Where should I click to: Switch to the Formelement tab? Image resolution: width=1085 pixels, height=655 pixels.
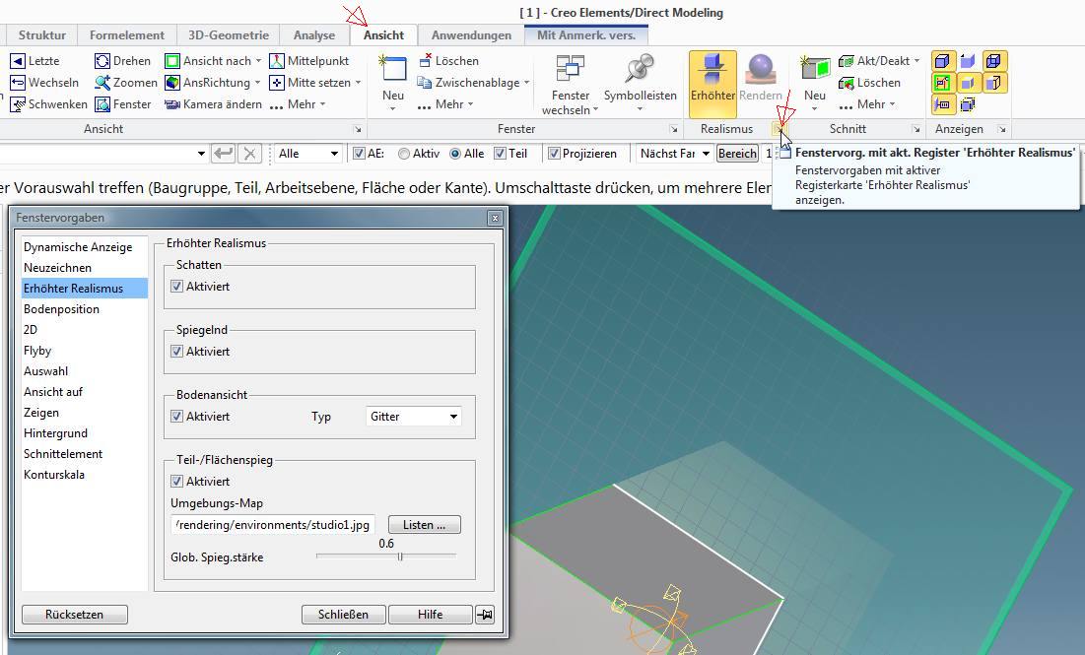[126, 35]
